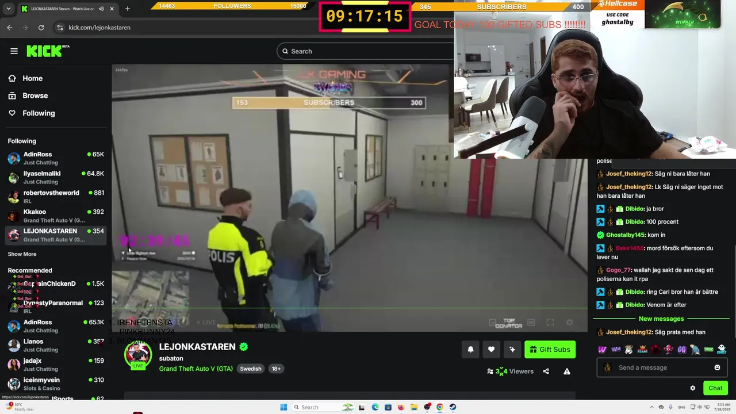Open the tab search dropdown chevron
The height and width of the screenshot is (414, 736).
point(9,9)
